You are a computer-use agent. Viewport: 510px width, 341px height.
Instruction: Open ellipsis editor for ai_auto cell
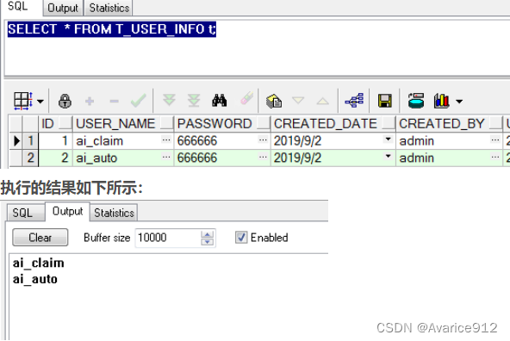[x=166, y=157]
